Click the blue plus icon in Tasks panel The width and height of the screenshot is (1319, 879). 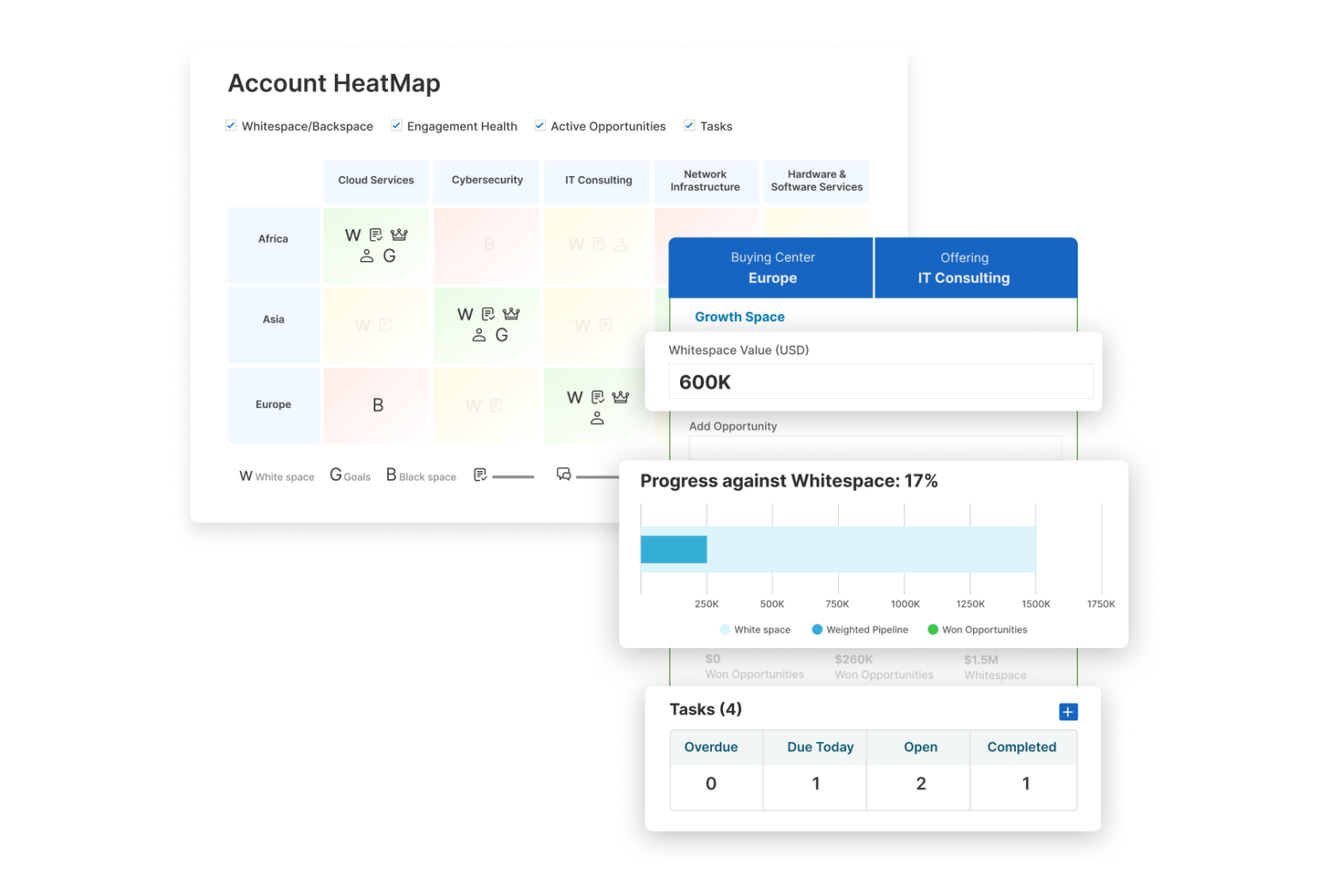[1067, 712]
